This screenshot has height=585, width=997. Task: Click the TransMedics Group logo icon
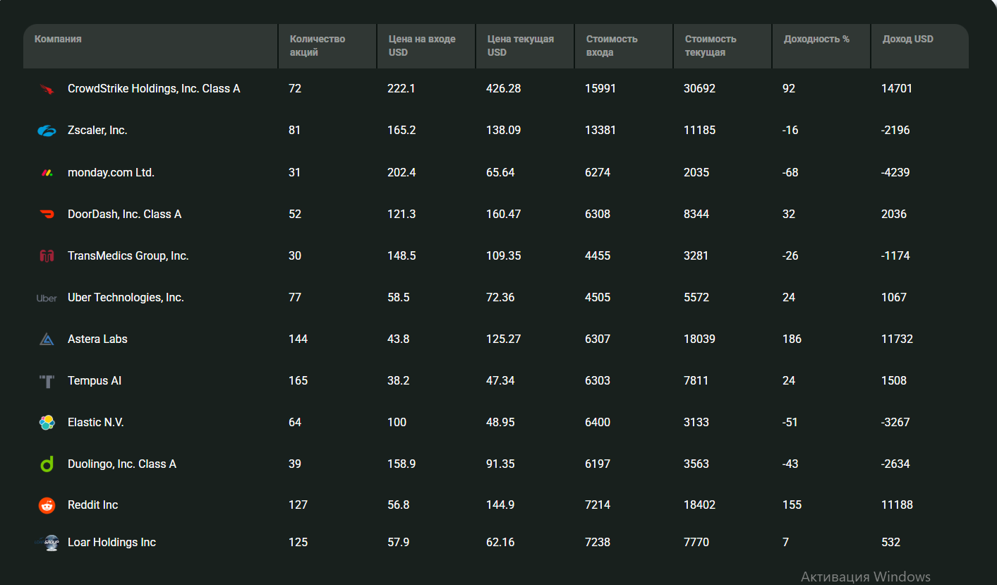pos(47,256)
